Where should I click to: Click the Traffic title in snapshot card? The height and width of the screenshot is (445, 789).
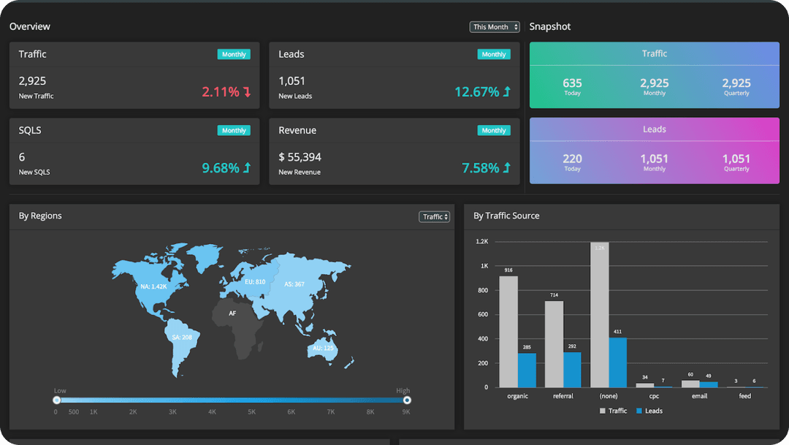[x=654, y=53]
